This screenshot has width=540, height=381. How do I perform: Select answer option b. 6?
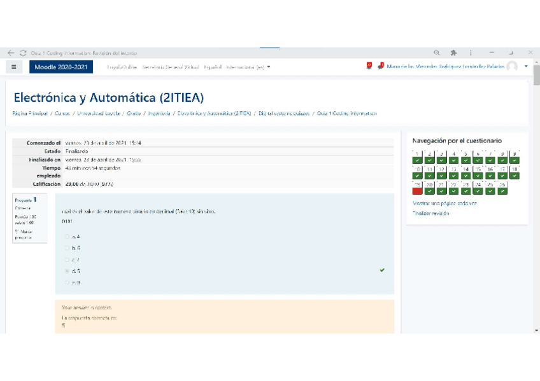[67, 248]
